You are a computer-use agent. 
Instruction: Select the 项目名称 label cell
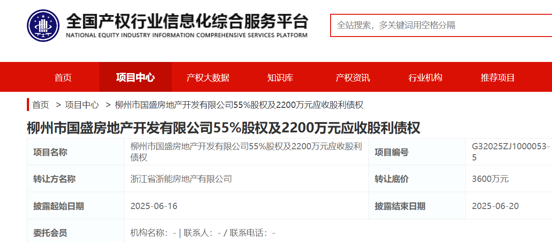pyautogui.click(x=76, y=152)
